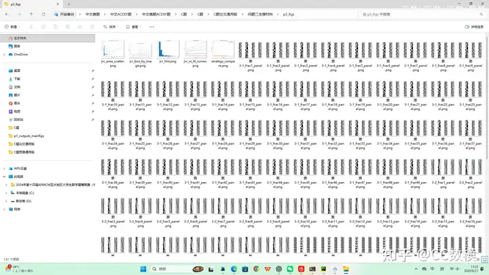The image size is (489, 275).
Task: Open Microsoft Edge from taskbar
Action: coord(234,269)
